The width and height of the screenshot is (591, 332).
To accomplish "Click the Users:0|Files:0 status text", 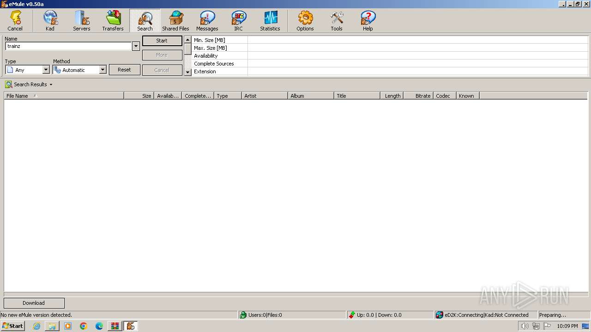I will click(x=265, y=315).
